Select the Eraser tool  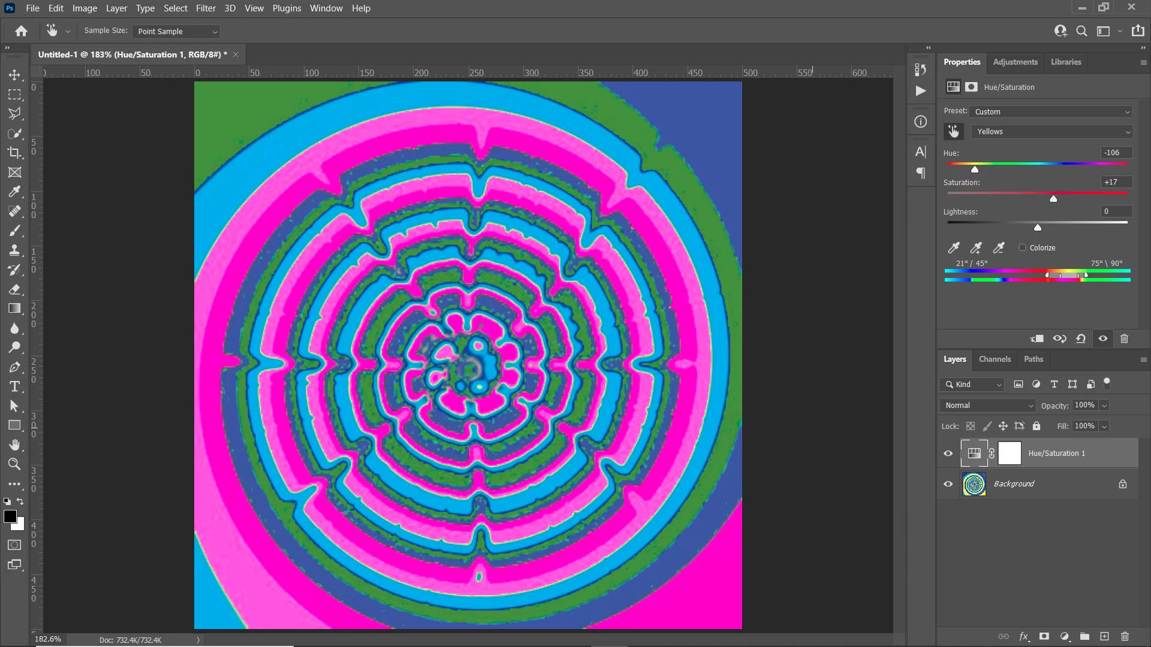click(14, 289)
